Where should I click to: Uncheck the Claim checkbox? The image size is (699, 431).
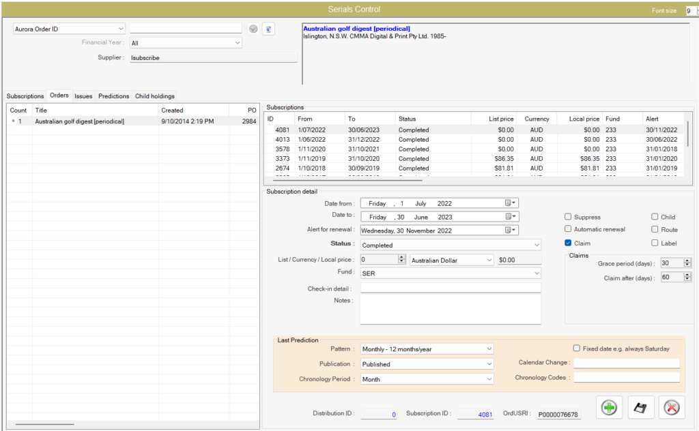point(567,242)
